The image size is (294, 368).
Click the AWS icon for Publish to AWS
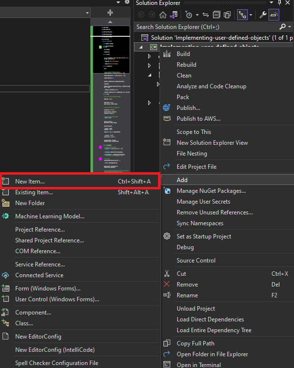167,119
